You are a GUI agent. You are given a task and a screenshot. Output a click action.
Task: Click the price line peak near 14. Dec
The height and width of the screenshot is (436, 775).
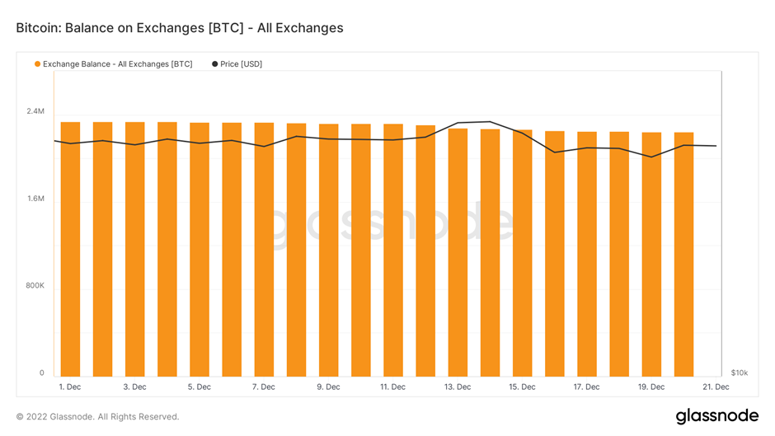click(489, 122)
